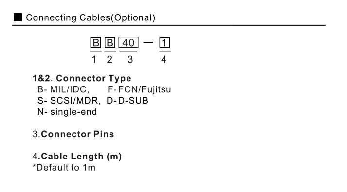Click the second boxed letter B
347x192 pixels.
pyautogui.click(x=110, y=43)
